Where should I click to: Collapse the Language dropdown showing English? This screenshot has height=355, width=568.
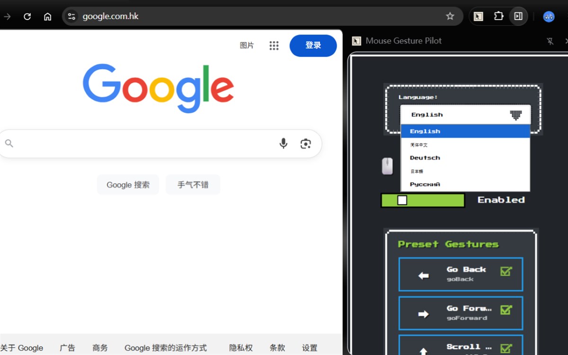(x=465, y=115)
